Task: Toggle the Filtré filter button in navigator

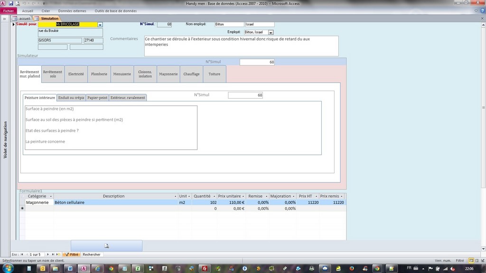Action: 71,255
